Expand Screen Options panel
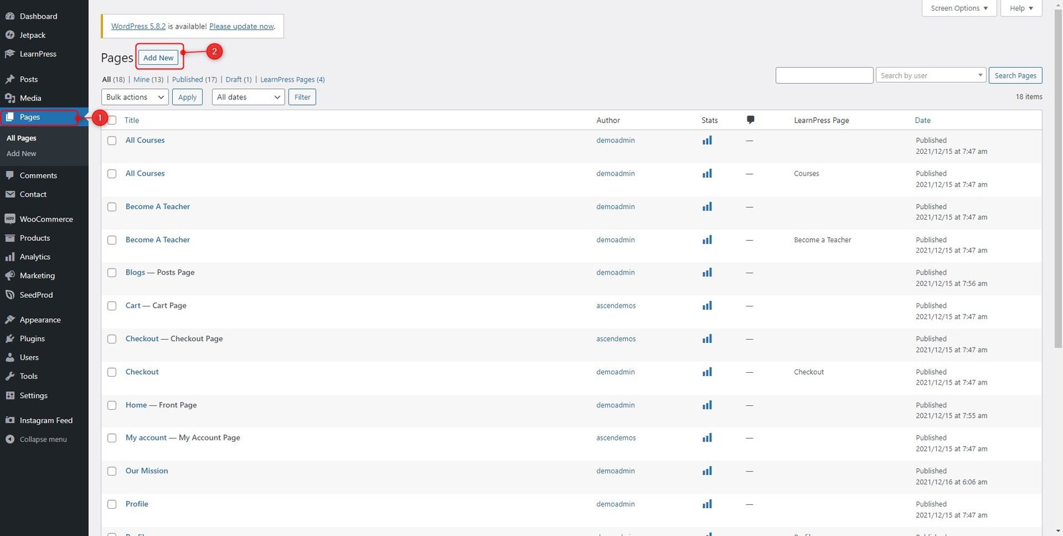Screen dimensions: 1063x536 coord(959,8)
